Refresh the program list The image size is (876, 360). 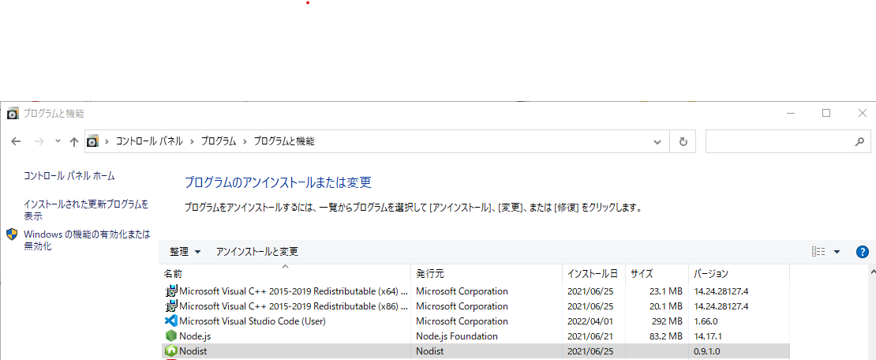point(683,142)
